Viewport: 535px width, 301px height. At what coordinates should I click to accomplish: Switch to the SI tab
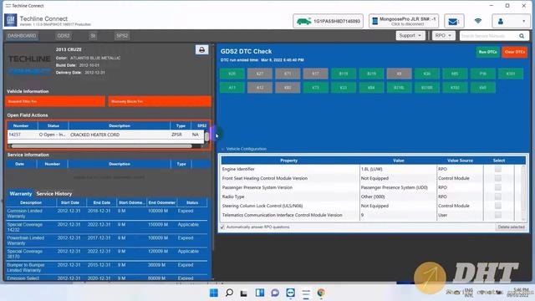click(x=93, y=36)
